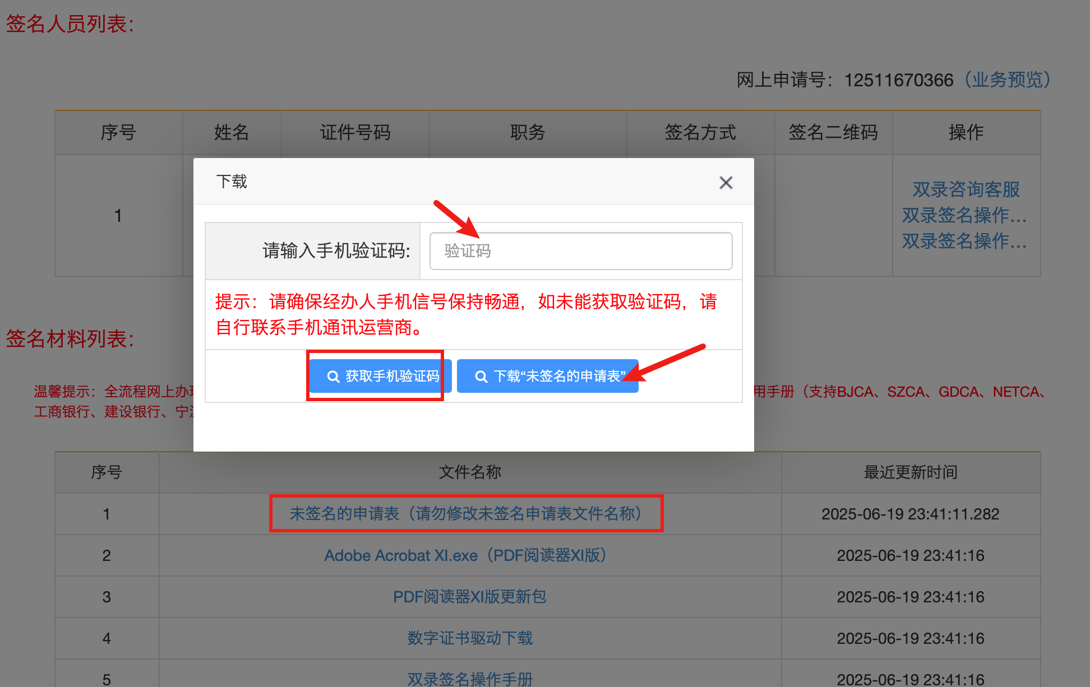Click the 姓名 column header
The height and width of the screenshot is (687, 1090).
tap(232, 132)
